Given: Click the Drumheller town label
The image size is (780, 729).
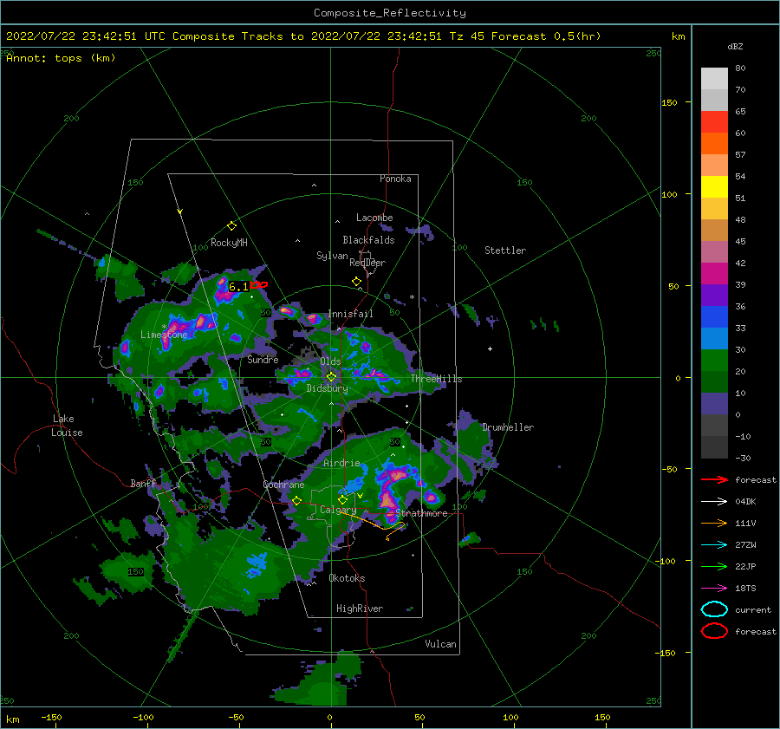Looking at the screenshot, I should pyautogui.click(x=508, y=427).
